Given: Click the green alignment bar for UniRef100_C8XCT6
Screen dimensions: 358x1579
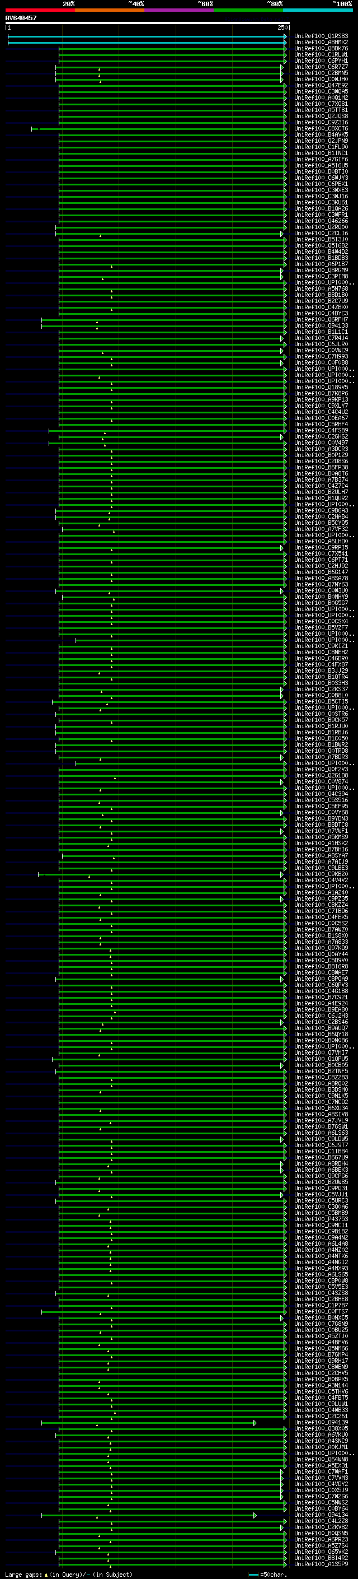Looking at the screenshot, I should point(159,129).
